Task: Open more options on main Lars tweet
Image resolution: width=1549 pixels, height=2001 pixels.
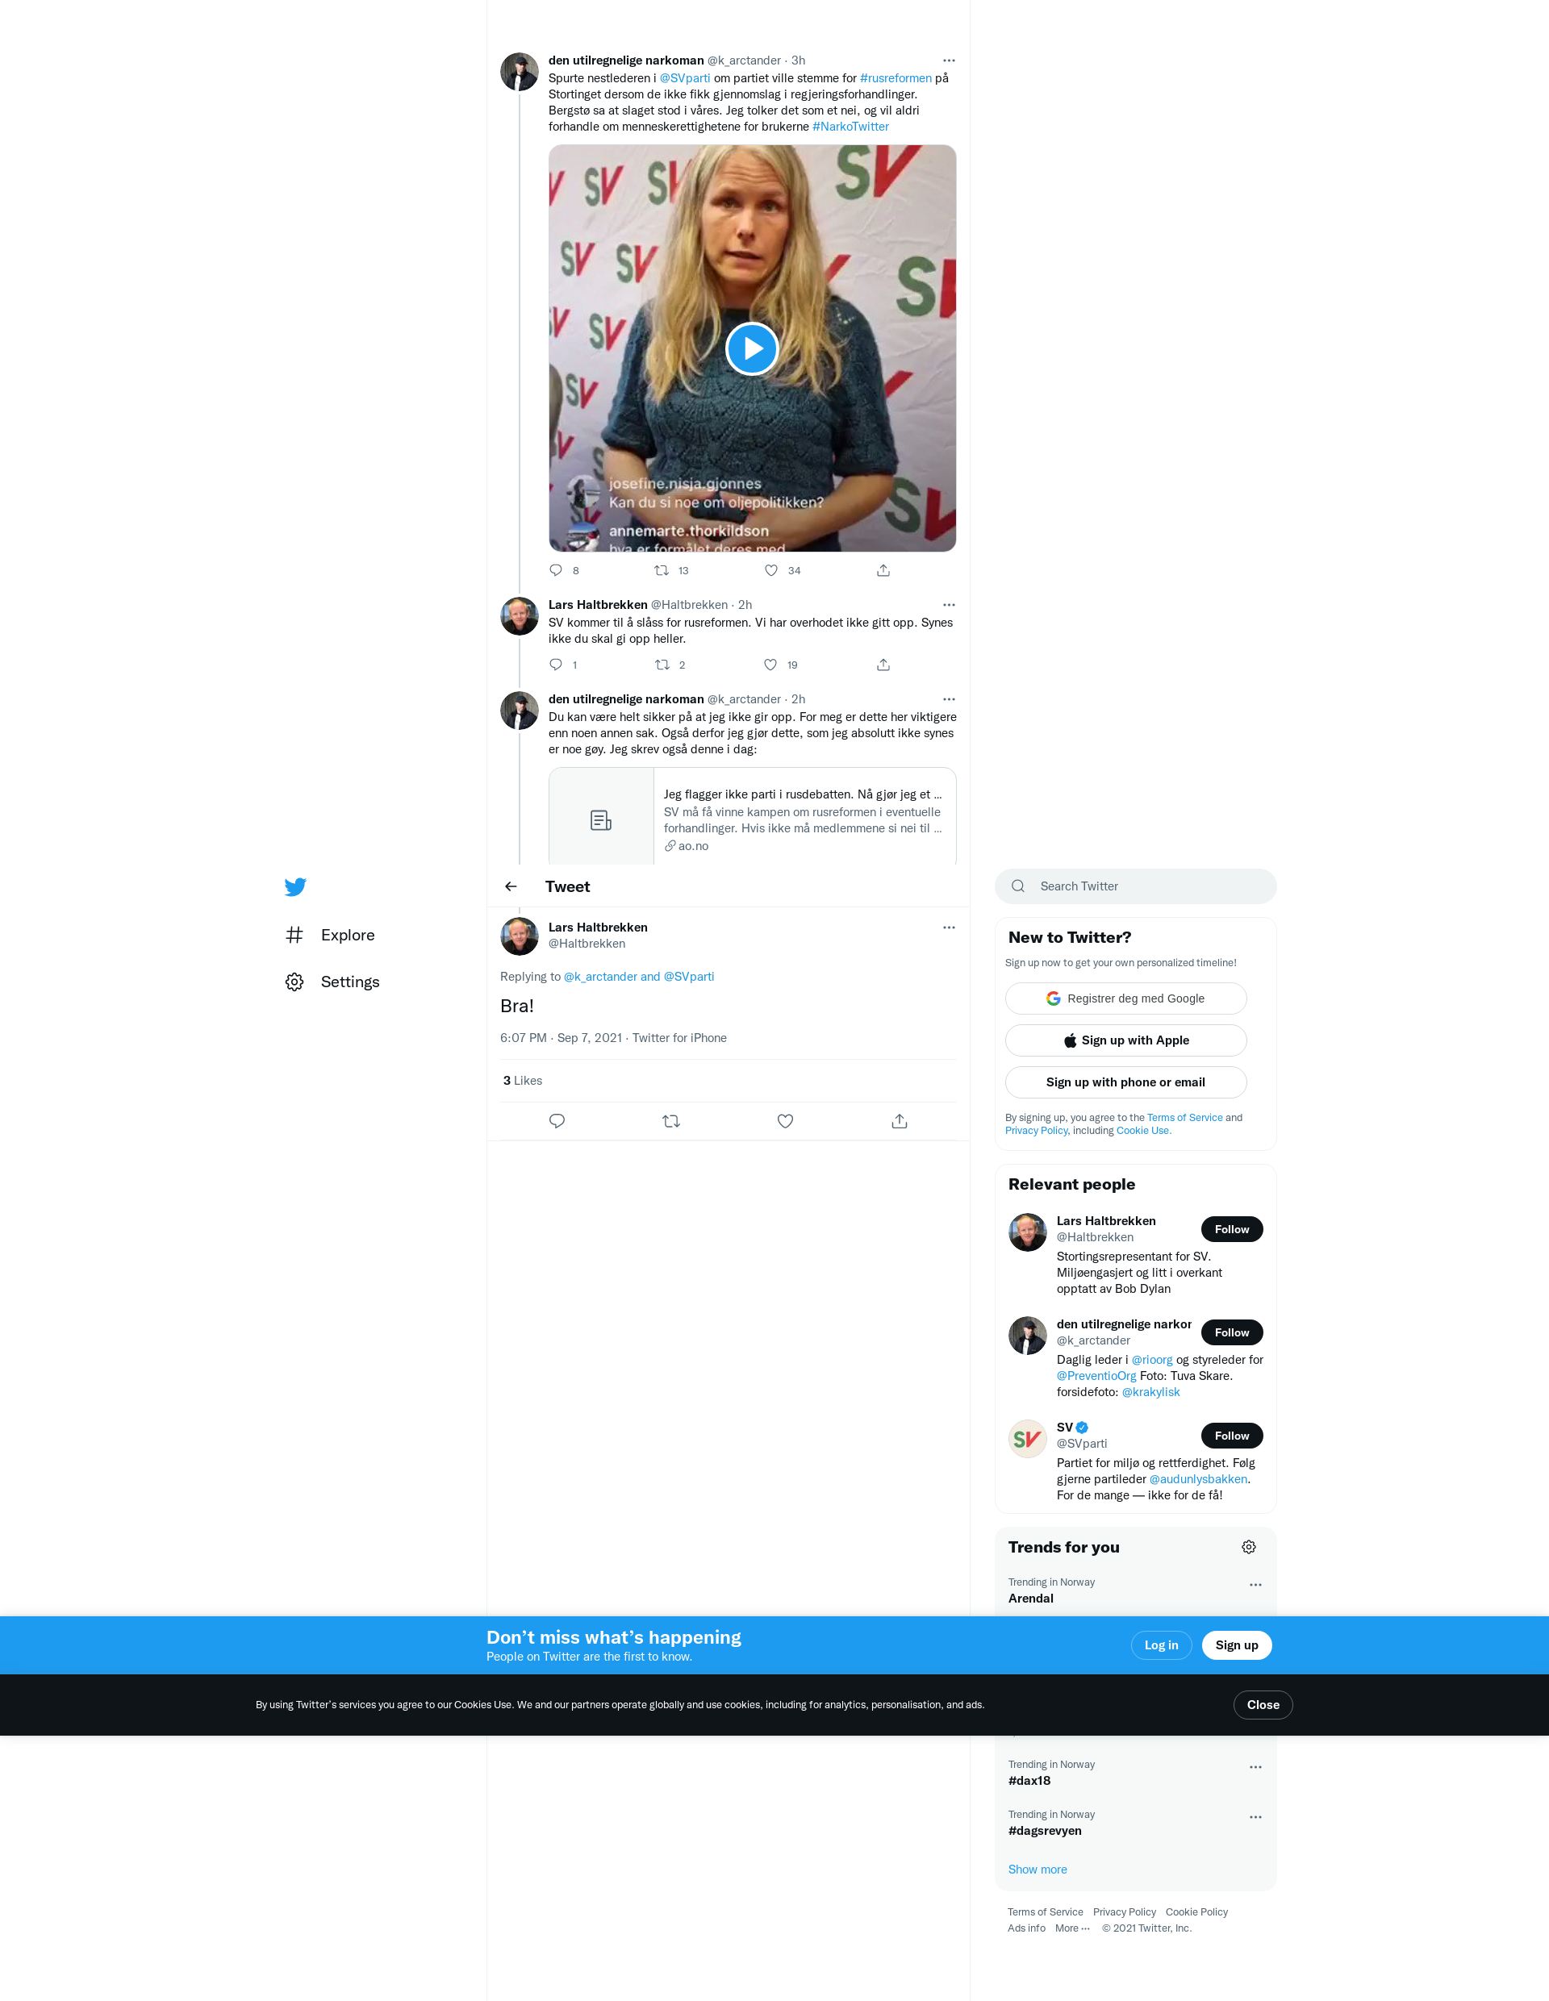Action: [949, 928]
